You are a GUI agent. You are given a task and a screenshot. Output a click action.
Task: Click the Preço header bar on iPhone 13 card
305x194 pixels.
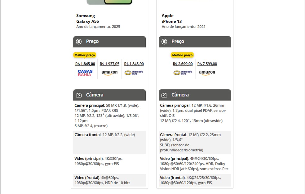click(194, 41)
